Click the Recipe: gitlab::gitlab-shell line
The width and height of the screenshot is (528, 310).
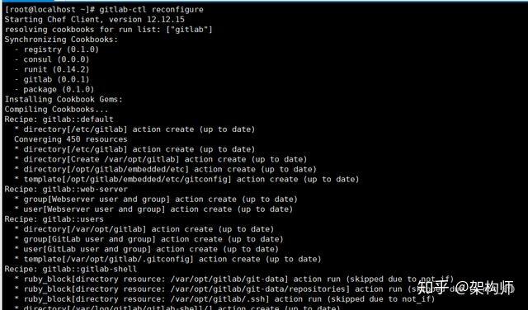tap(71, 270)
